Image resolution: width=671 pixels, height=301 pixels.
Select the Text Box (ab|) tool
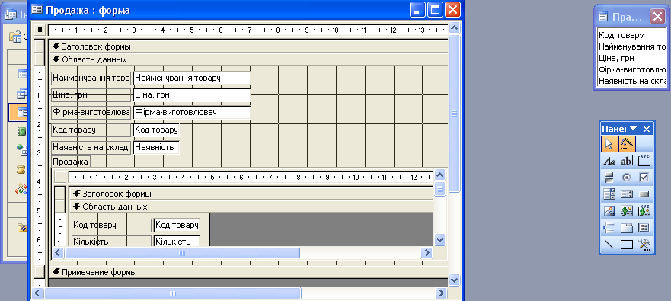tap(627, 162)
